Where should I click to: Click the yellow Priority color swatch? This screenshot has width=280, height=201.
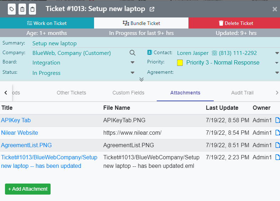[x=180, y=63]
